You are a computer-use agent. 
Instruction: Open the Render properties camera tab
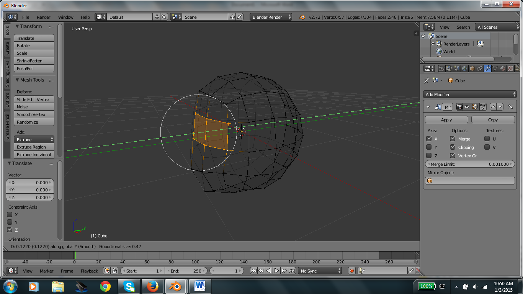(442, 69)
